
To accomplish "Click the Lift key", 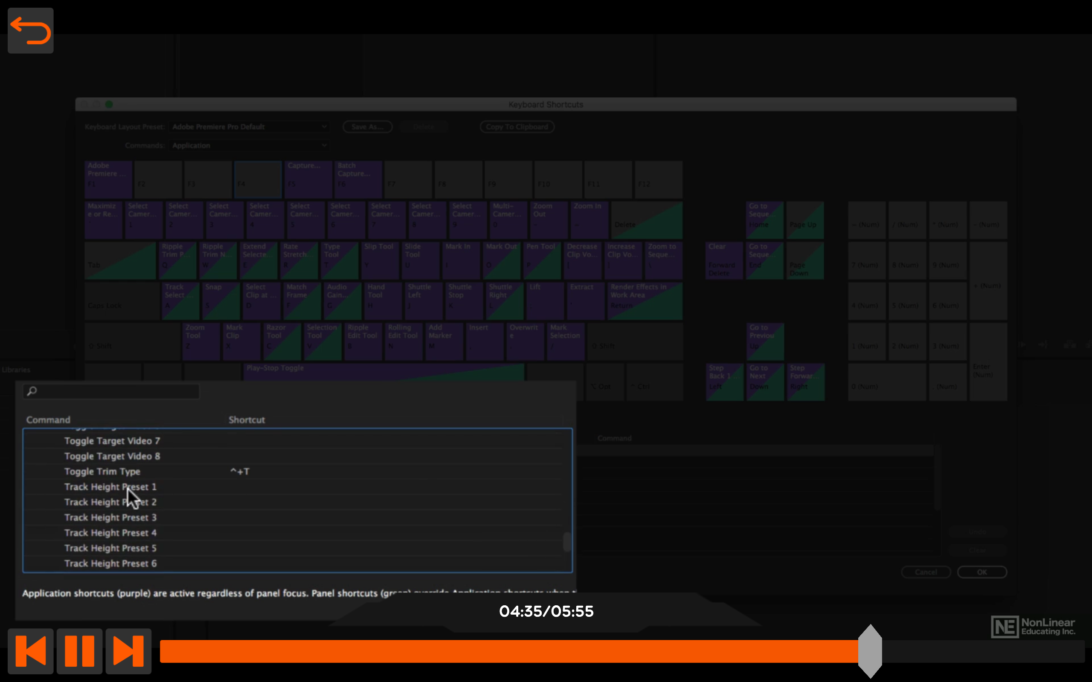I will pyautogui.click(x=545, y=301).
